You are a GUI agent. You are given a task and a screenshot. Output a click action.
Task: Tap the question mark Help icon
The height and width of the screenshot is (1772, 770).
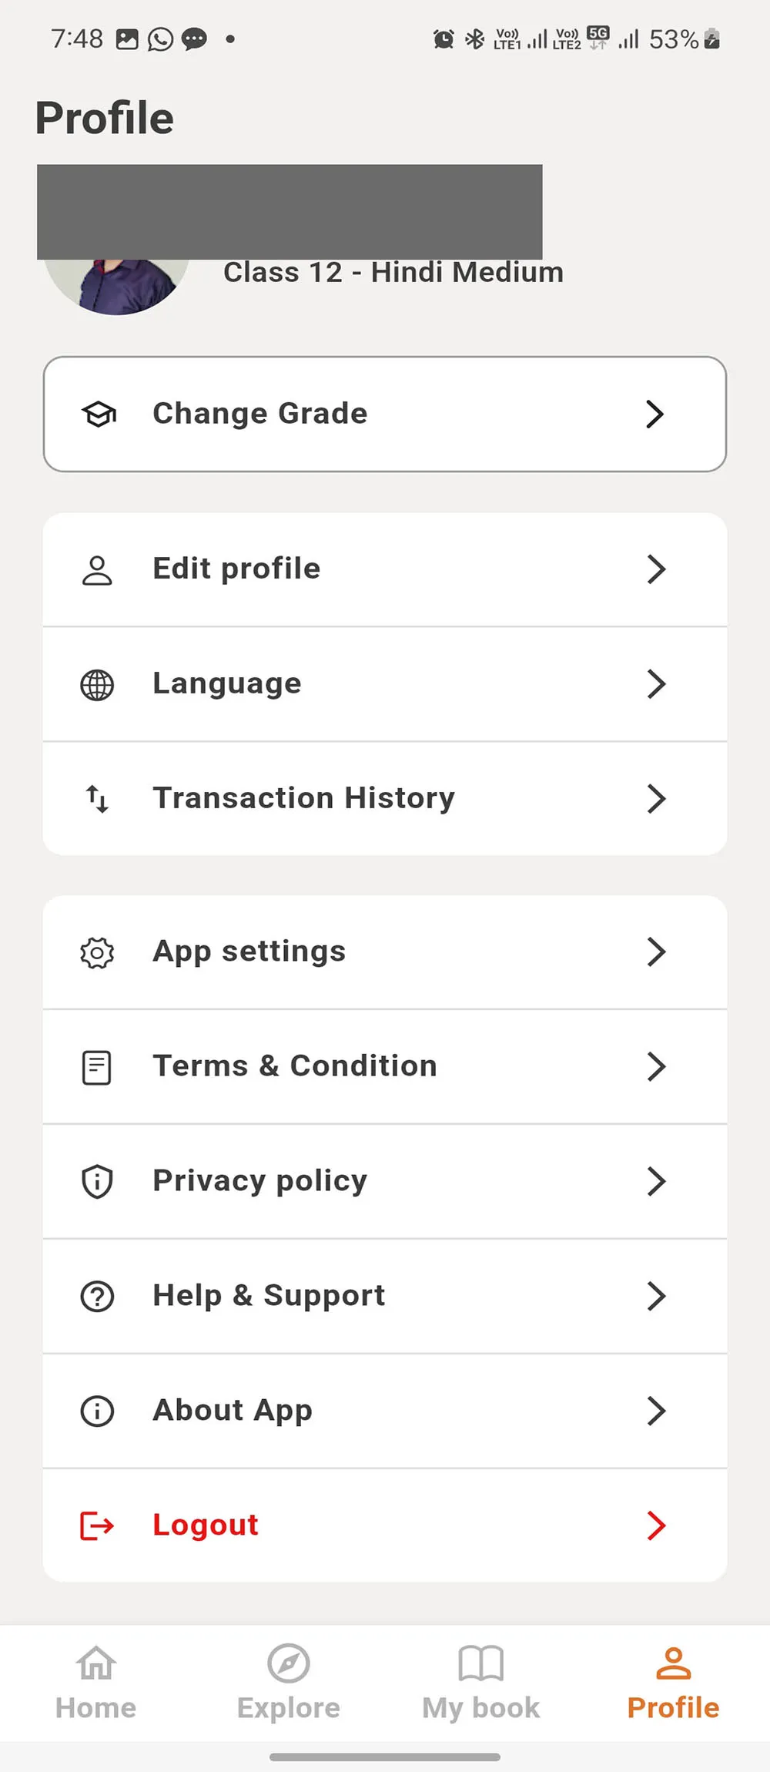pos(97,1297)
